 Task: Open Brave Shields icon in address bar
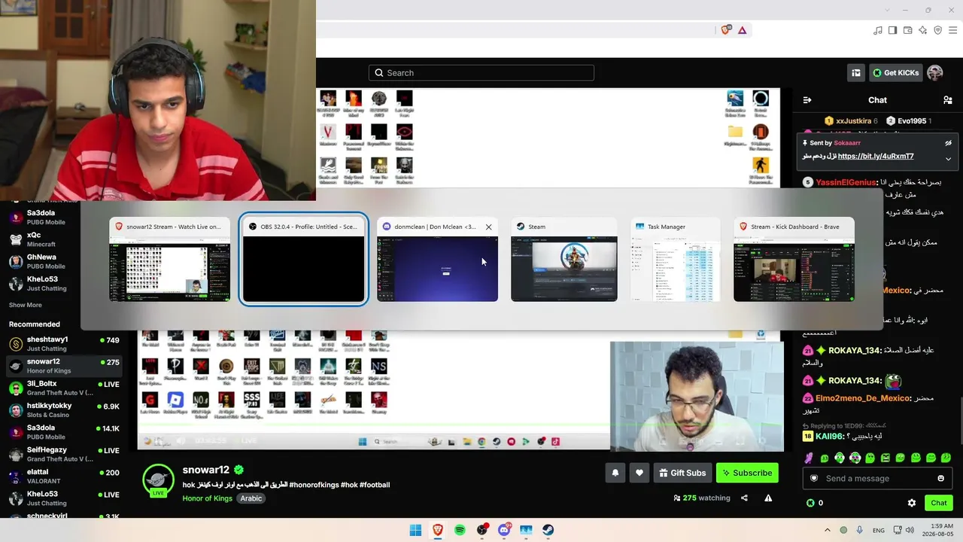[726, 30]
